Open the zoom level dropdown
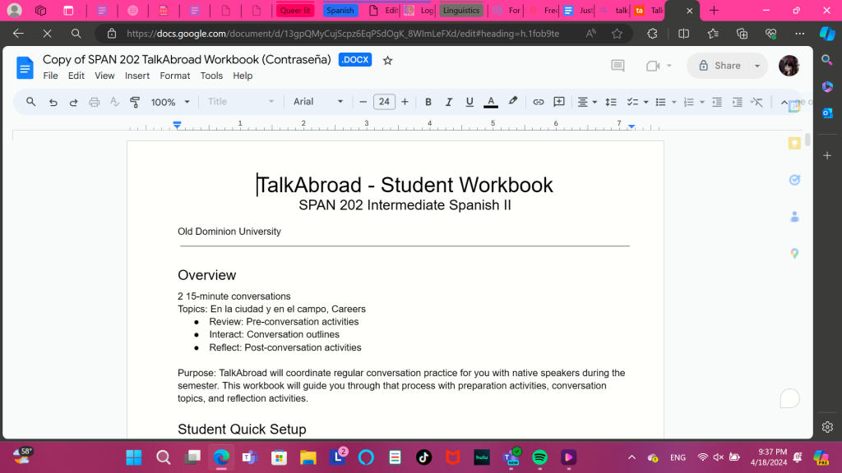The image size is (842, 473). click(x=170, y=102)
